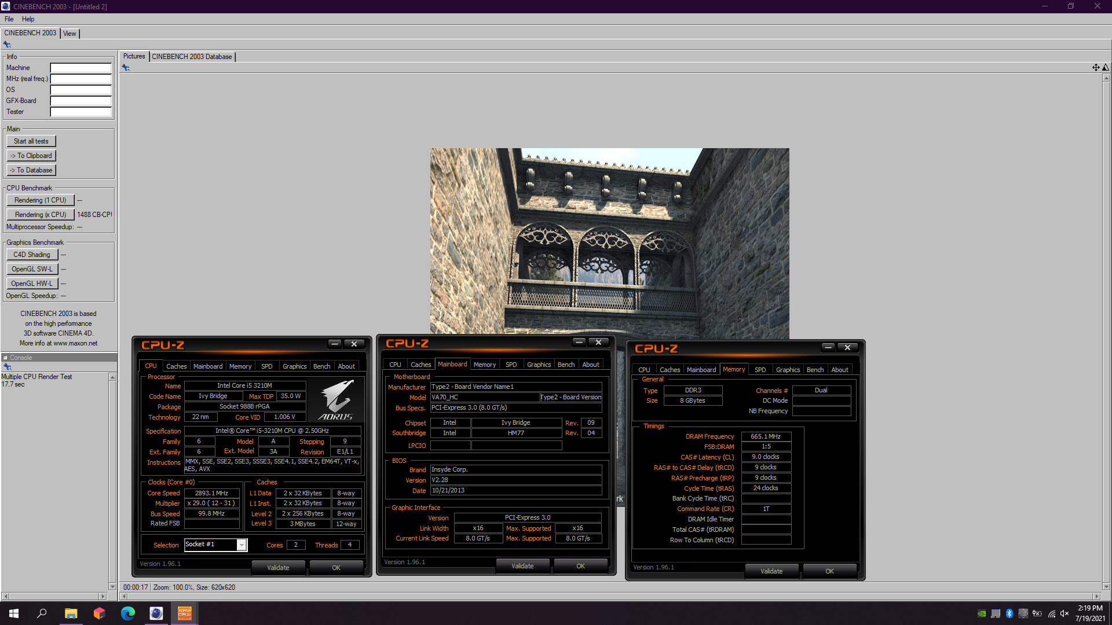Open the Wi-Fi network tray icon

pyautogui.click(x=1051, y=613)
